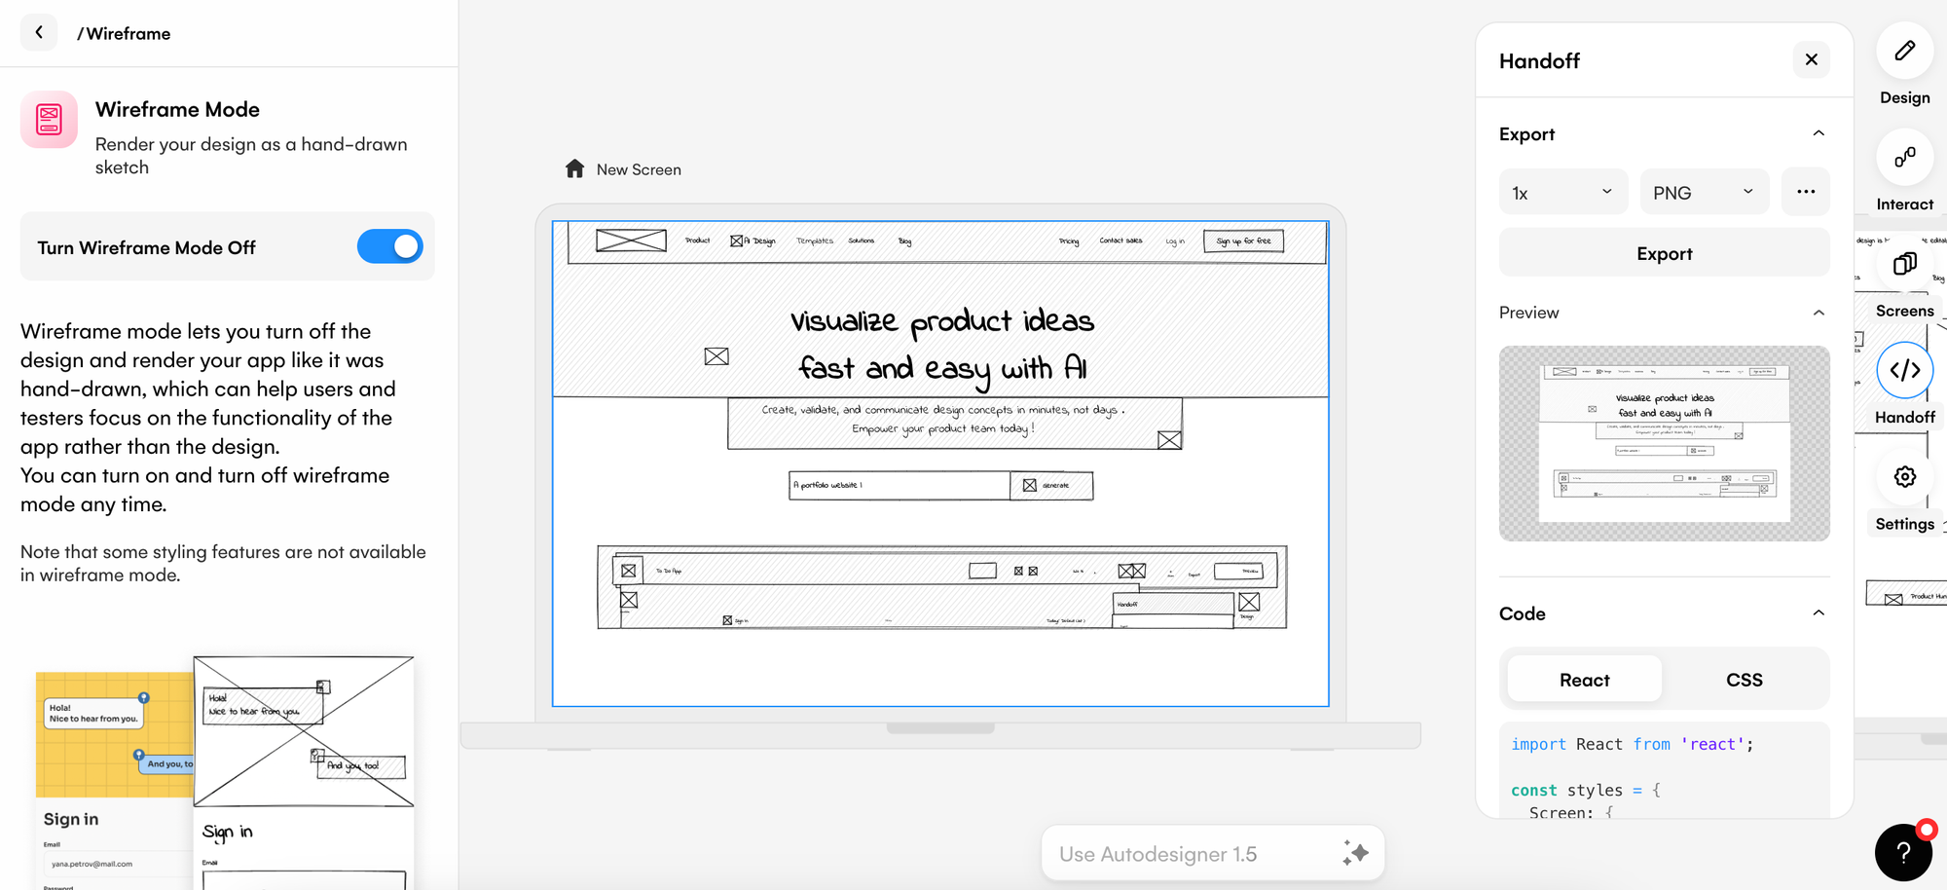Click the Log in link in wireframe navbar
Image resolution: width=1947 pixels, height=890 pixels.
coord(1175,241)
